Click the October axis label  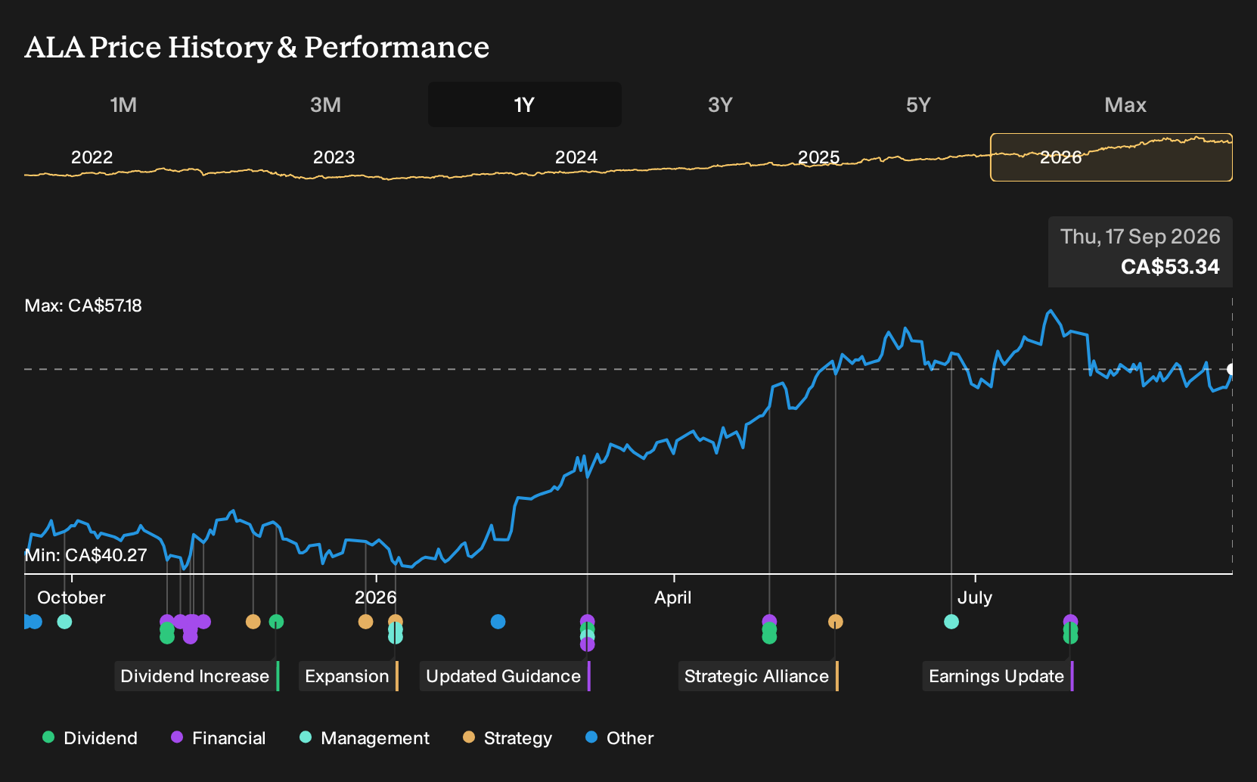[x=71, y=597]
